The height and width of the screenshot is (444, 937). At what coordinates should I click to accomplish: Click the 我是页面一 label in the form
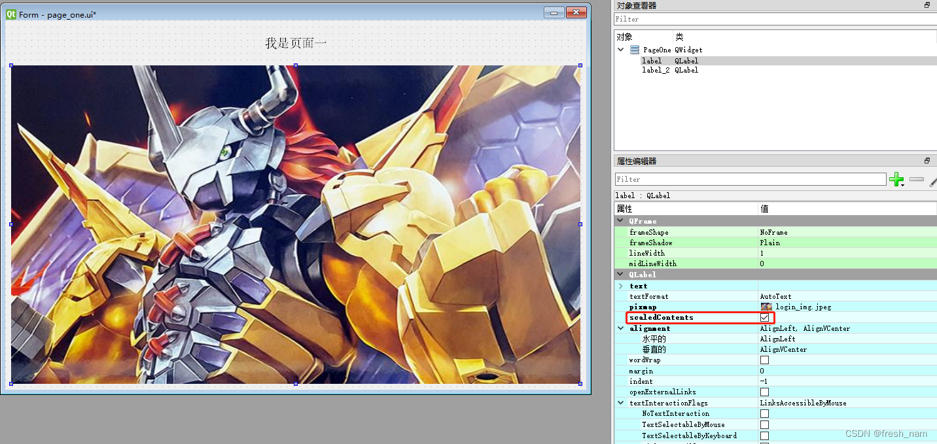[x=296, y=43]
